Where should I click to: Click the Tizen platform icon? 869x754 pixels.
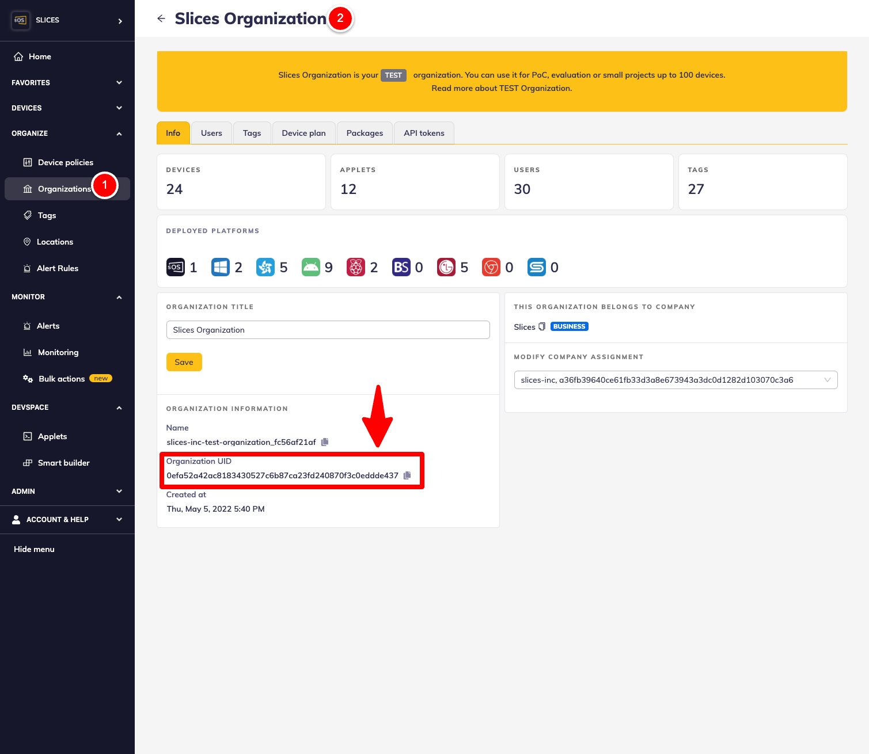pos(265,267)
